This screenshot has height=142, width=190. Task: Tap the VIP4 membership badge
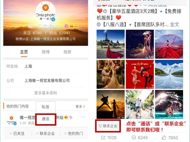click(74, 26)
